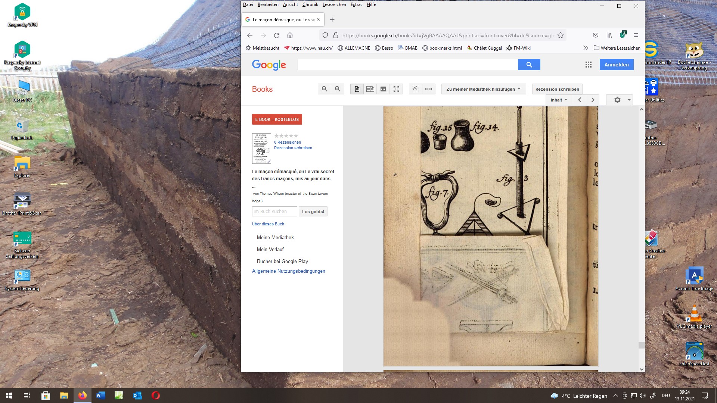Open the Firefox hamburger menu

point(636,35)
